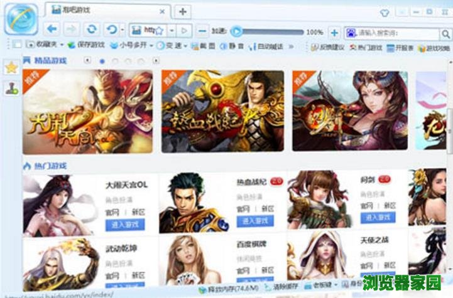Screen dimensions: 453x298
Task: Click the carousel previous arrow
Action: (87, 60)
